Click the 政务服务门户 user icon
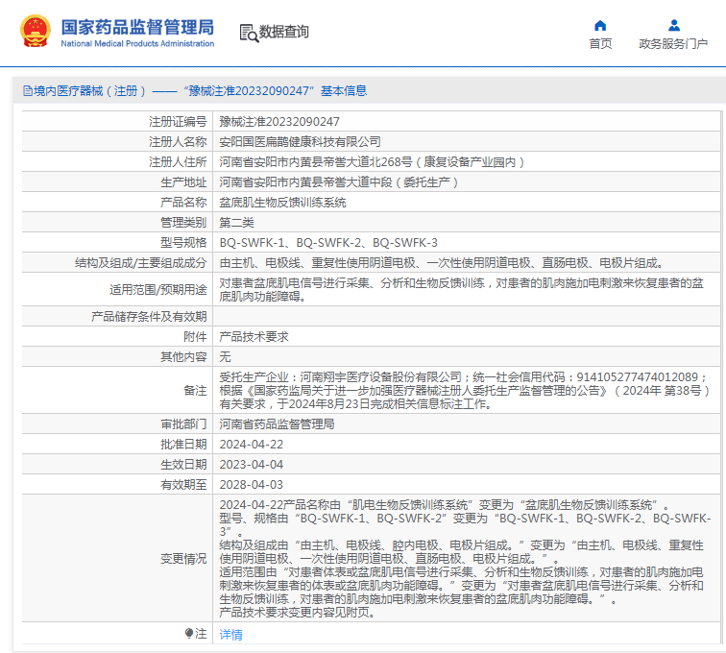This screenshot has height=653, width=726. coord(674,25)
